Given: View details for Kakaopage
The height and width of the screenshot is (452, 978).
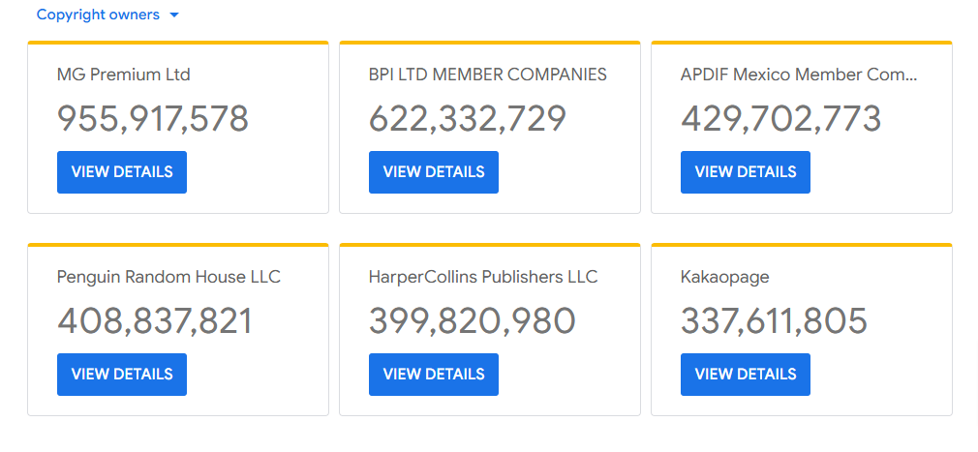Looking at the screenshot, I should coord(746,375).
